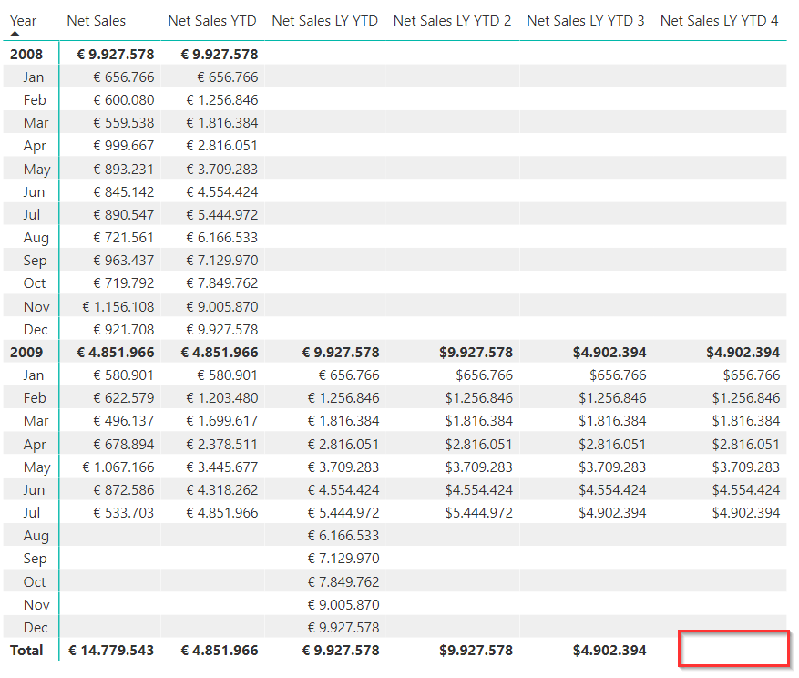The image size is (799, 678).
Task: Select the Aug row label under 2009
Action: tap(36, 536)
